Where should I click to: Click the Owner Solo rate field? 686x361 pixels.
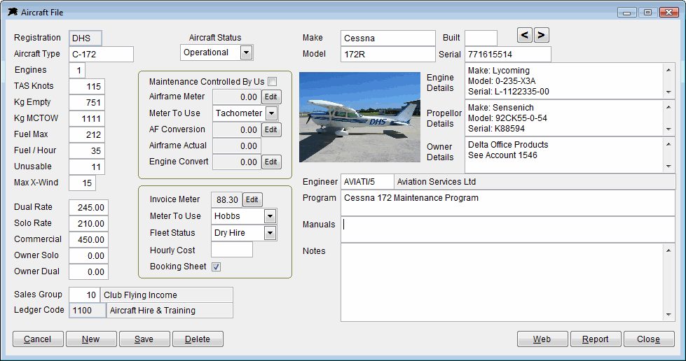click(x=88, y=255)
